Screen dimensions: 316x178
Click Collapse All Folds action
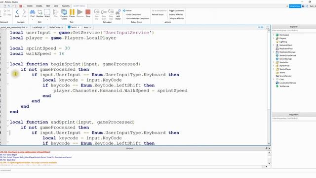176,19
